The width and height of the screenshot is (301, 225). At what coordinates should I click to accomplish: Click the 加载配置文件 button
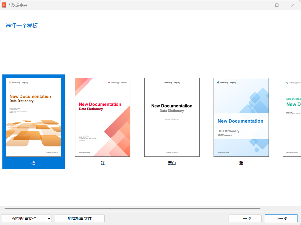(80, 218)
